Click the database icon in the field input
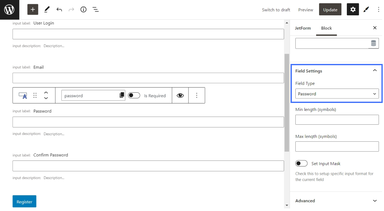 [x=373, y=43]
